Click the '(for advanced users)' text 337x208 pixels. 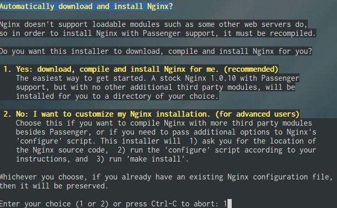point(257,114)
